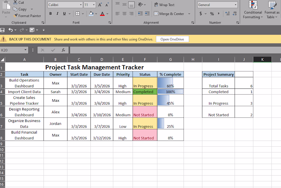
Task: Redo the last action
Action: coord(22,30)
